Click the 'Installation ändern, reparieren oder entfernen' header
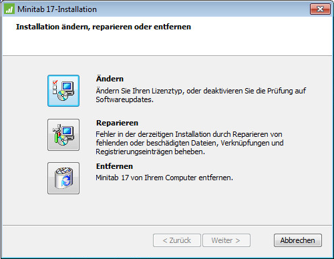 [x=104, y=27]
